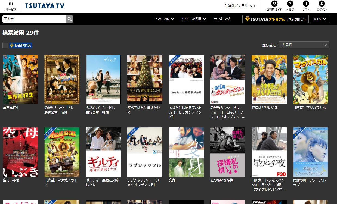Open TSUTAYAプレミアム (見放題作品) button
Image resolution: width=337 pixels, height=204 pixels.
(x=275, y=19)
